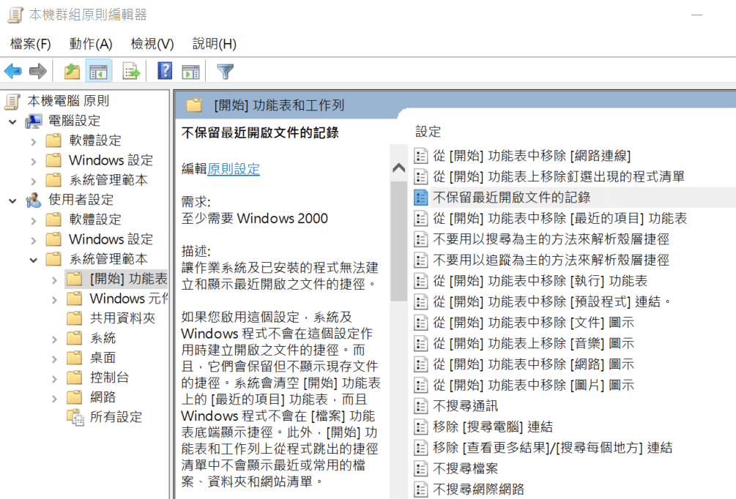
Task: Select policy 從 [開始] 功能表中移除 [執行] 功能表
Action: point(540,281)
